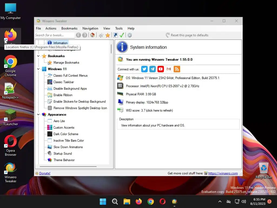Click the volume icon in system tray

click(244, 201)
